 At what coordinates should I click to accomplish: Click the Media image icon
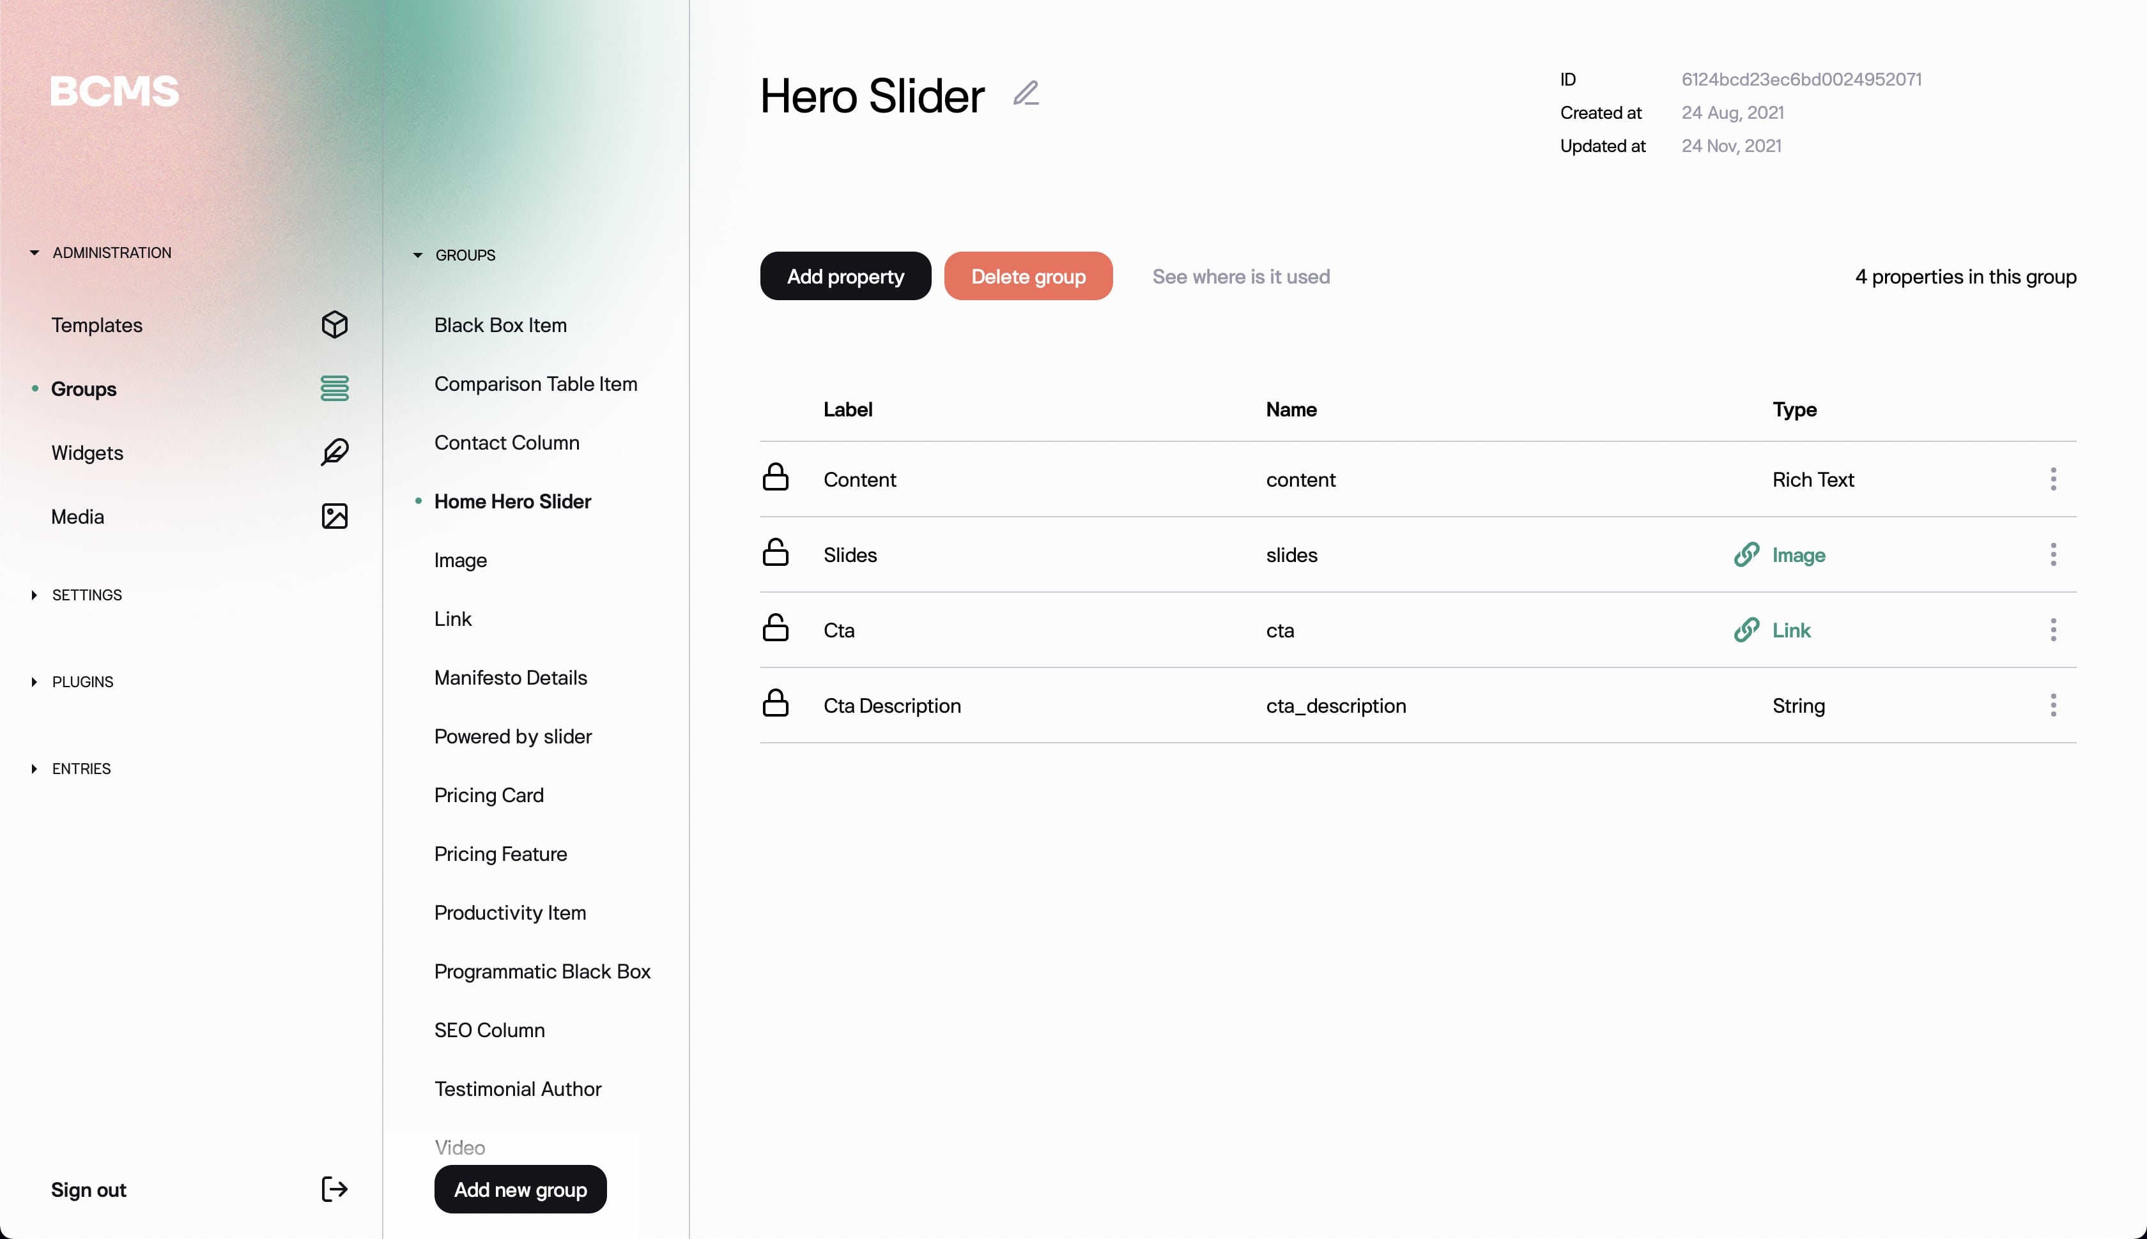[x=335, y=515]
